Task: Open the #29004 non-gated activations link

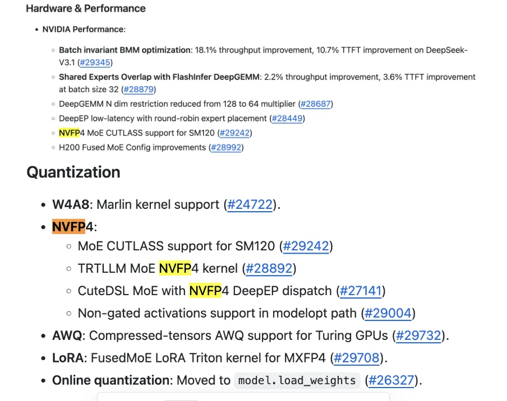Action: coord(388,313)
